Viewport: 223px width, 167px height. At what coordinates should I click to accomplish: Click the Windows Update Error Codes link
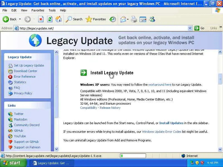pos(162,132)
